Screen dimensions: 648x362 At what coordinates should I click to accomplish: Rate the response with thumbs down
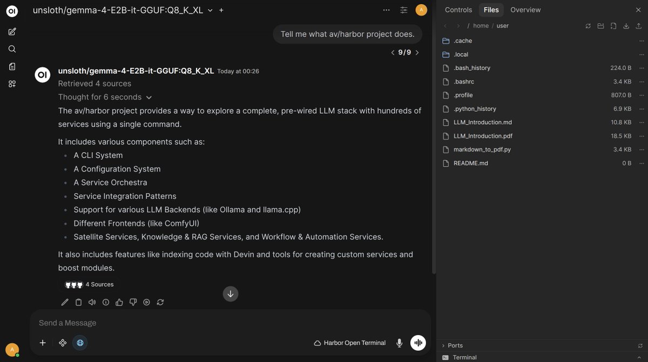(133, 302)
